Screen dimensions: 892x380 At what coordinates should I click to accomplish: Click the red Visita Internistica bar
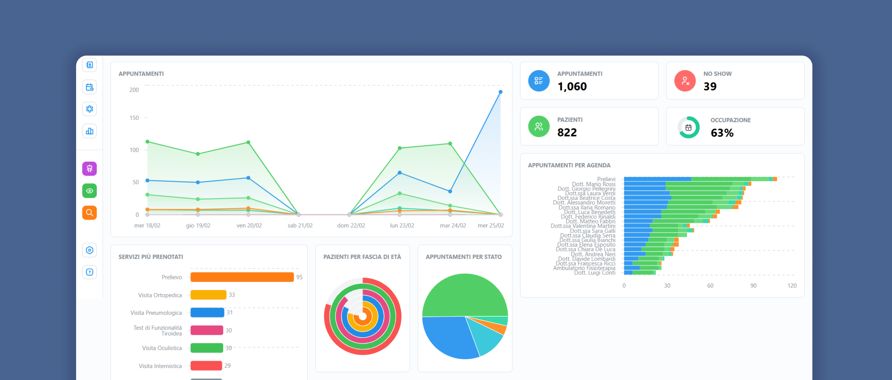(206, 366)
